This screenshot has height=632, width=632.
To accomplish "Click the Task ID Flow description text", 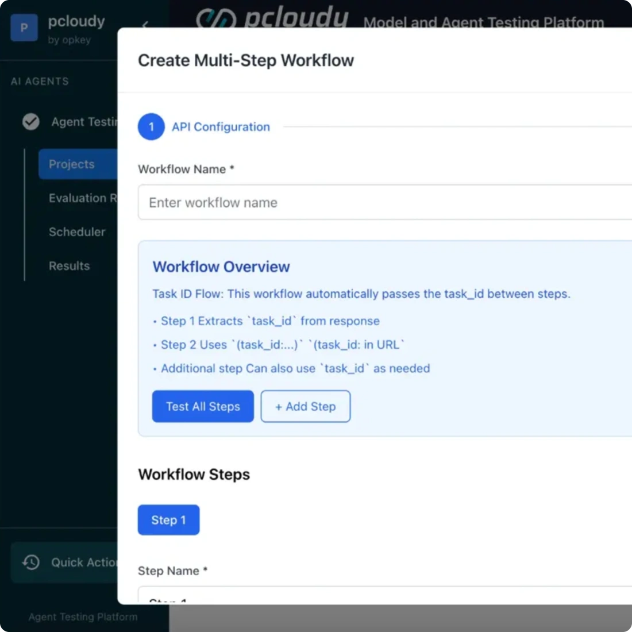I will (361, 294).
